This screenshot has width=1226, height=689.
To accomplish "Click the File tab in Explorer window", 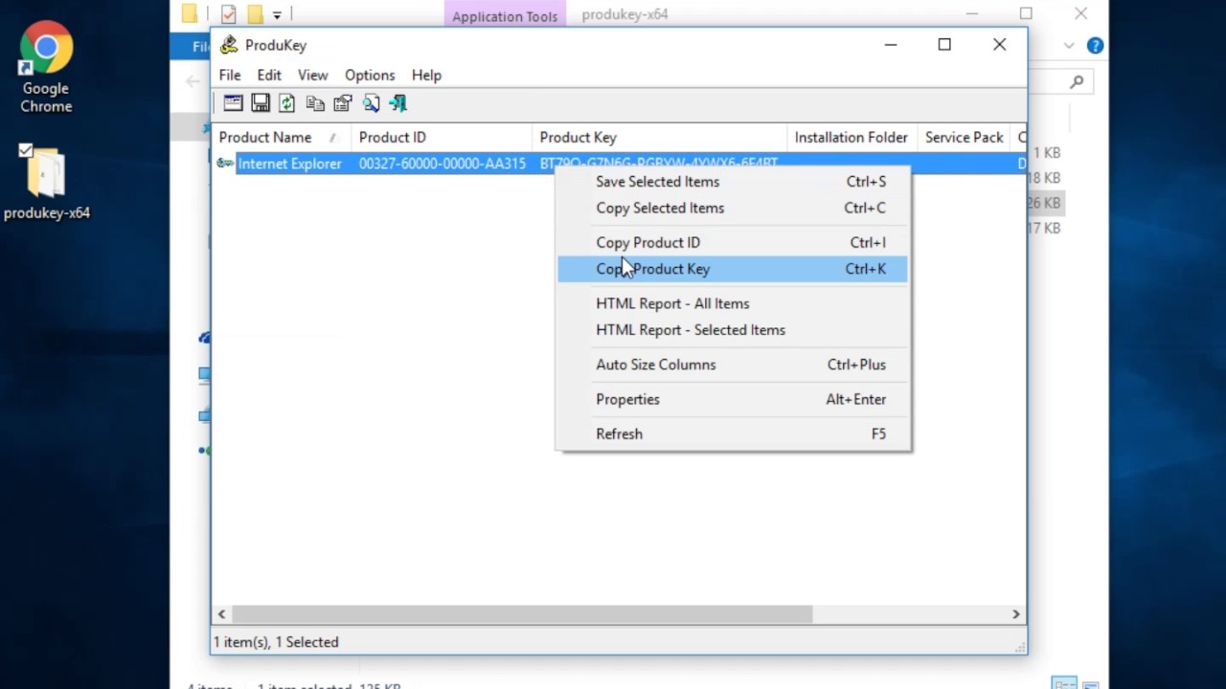I will (192, 46).
